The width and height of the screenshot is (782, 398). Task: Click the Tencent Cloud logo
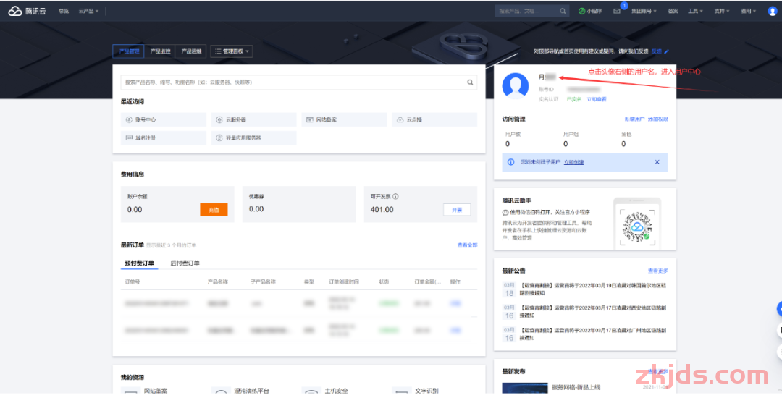tap(27, 11)
